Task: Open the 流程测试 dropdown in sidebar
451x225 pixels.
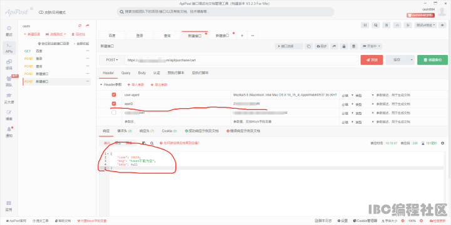Action: coord(56,34)
